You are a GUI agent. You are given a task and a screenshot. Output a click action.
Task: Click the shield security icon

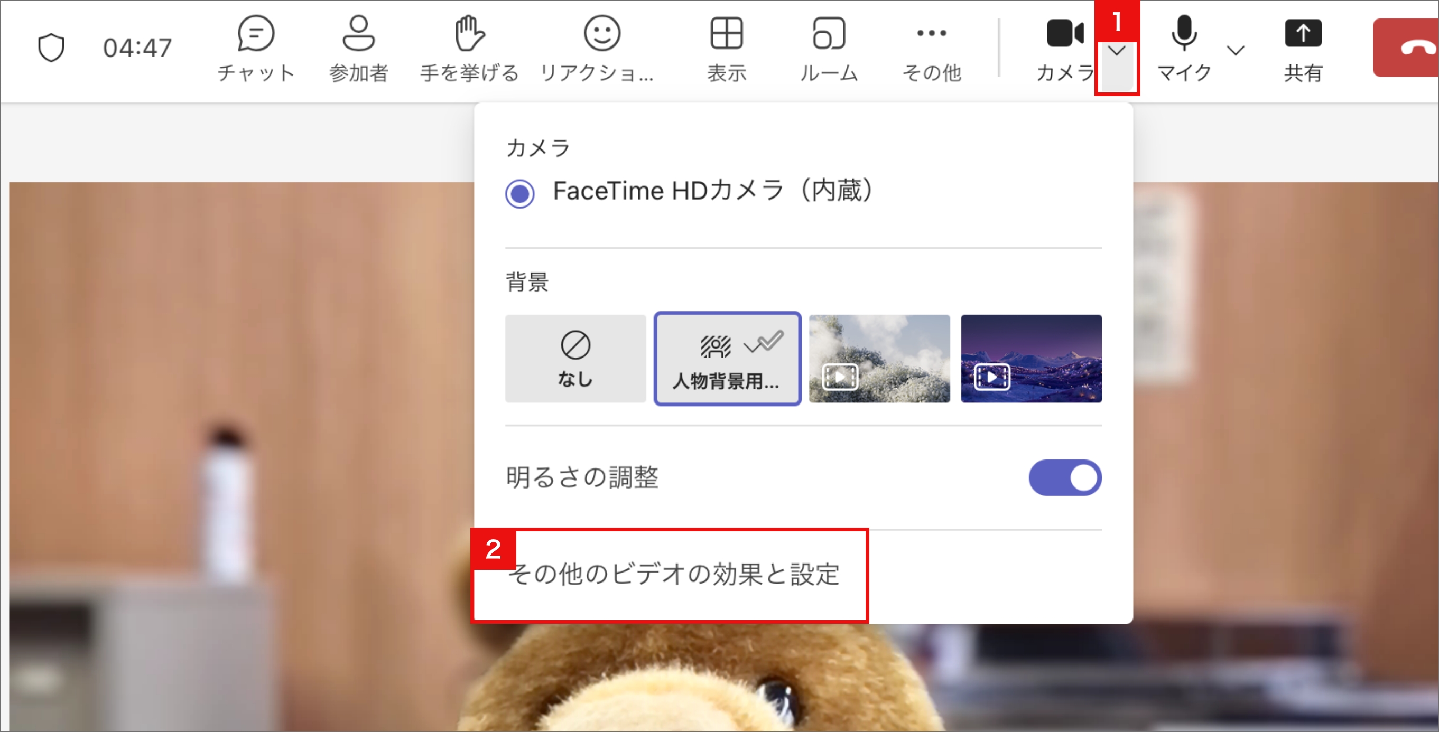(51, 48)
